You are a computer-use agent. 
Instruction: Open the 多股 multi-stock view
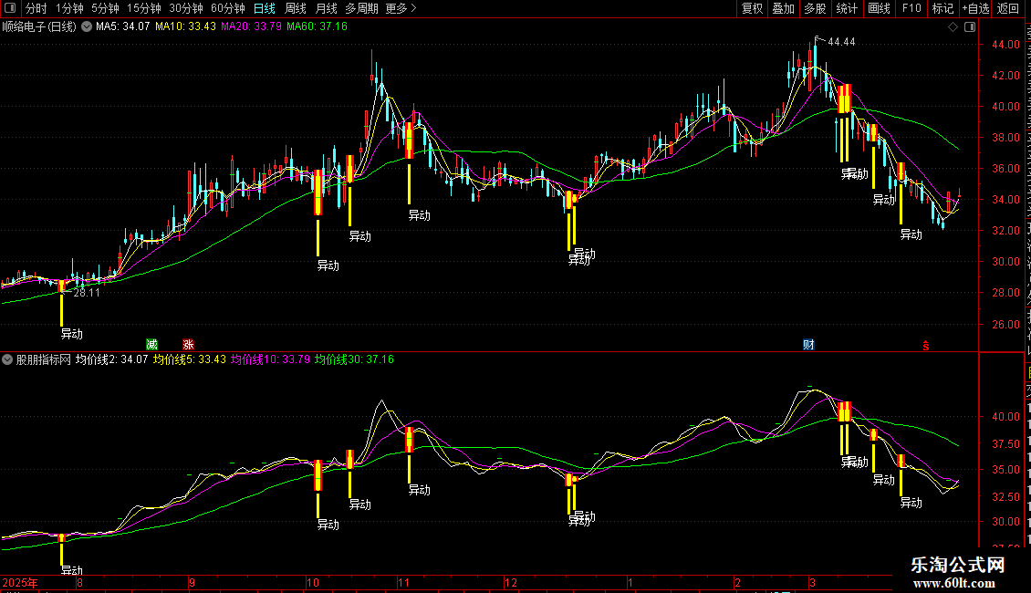point(815,8)
